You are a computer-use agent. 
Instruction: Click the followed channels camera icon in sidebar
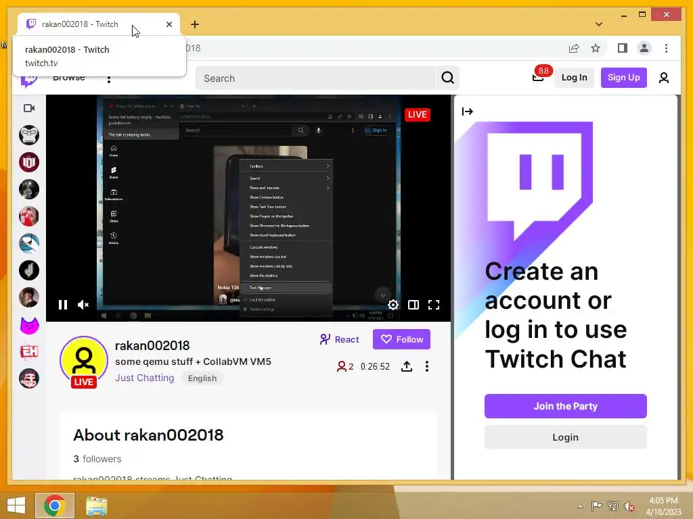pos(29,108)
